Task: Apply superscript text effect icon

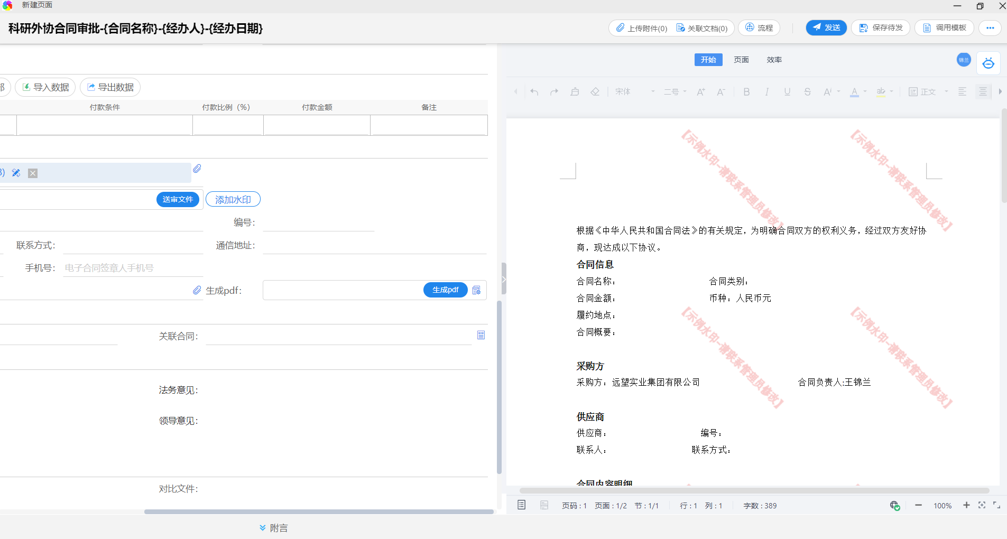Action: (828, 92)
